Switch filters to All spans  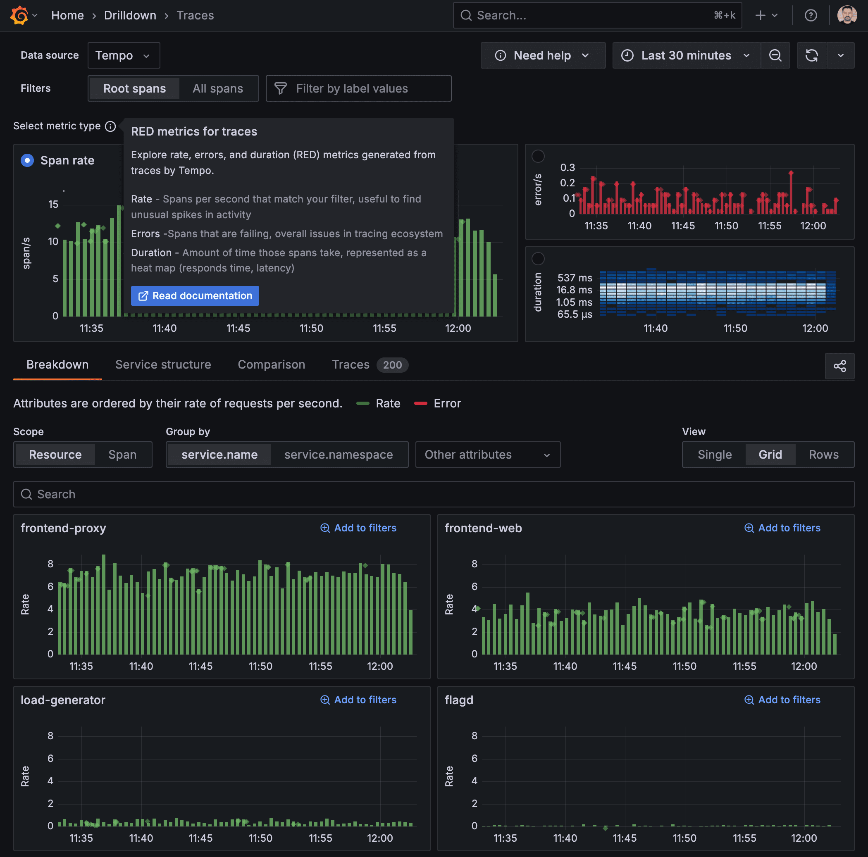click(218, 88)
